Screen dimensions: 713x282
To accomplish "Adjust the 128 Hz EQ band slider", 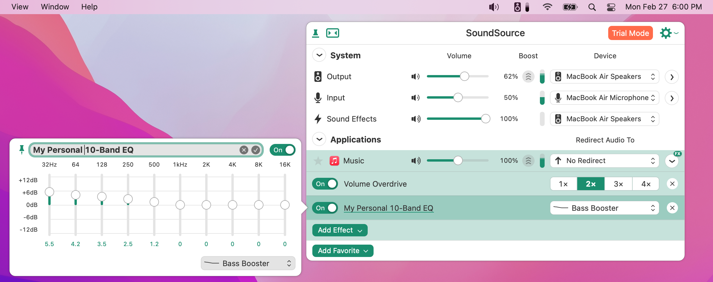I will coord(102,205).
